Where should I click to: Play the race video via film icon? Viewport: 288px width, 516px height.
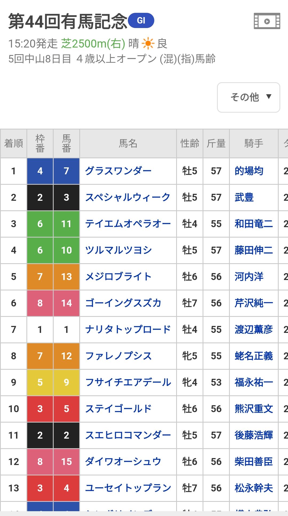pos(267,21)
